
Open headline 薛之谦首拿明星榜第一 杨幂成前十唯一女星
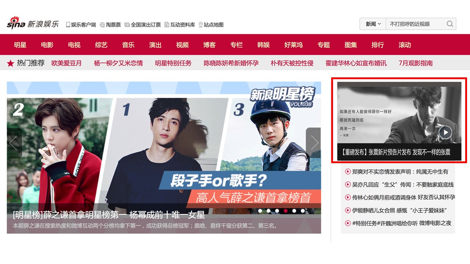(109, 214)
